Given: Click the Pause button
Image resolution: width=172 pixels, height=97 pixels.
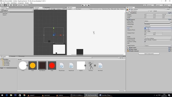Looking at the screenshot, I should click(x=86, y=5).
